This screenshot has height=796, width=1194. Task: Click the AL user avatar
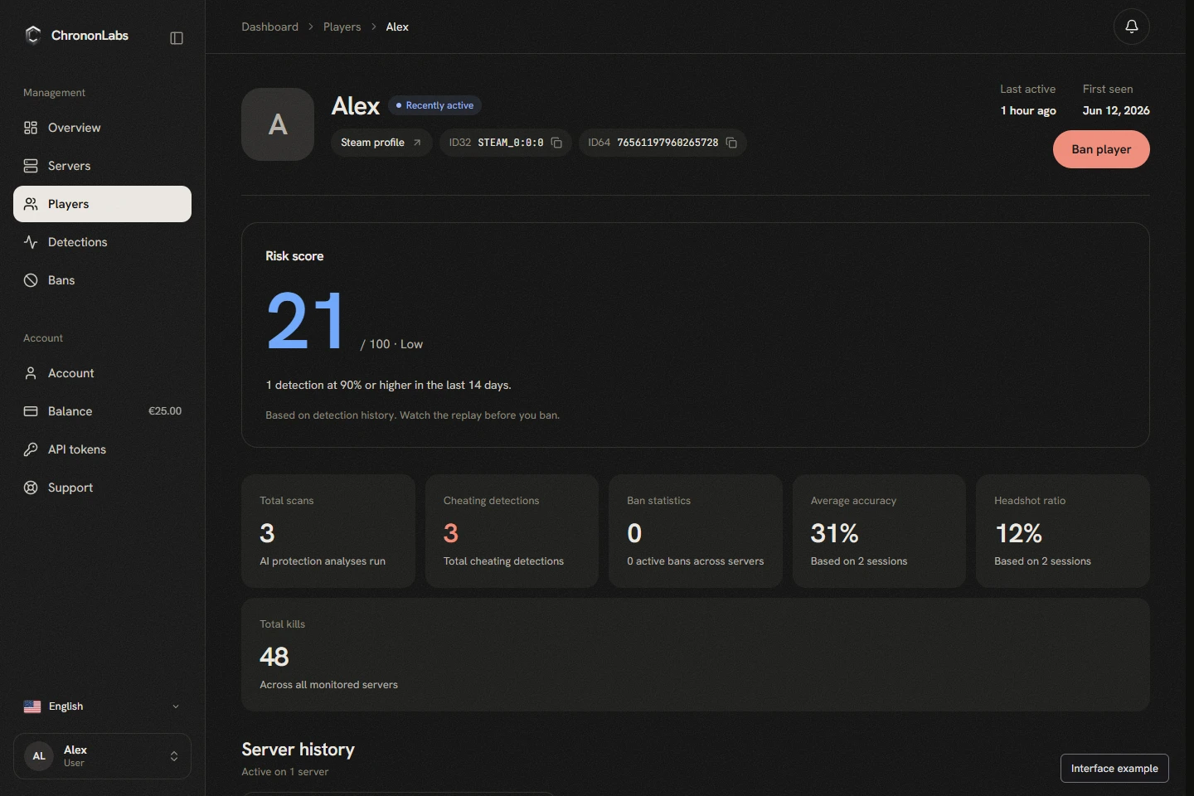[x=39, y=756]
